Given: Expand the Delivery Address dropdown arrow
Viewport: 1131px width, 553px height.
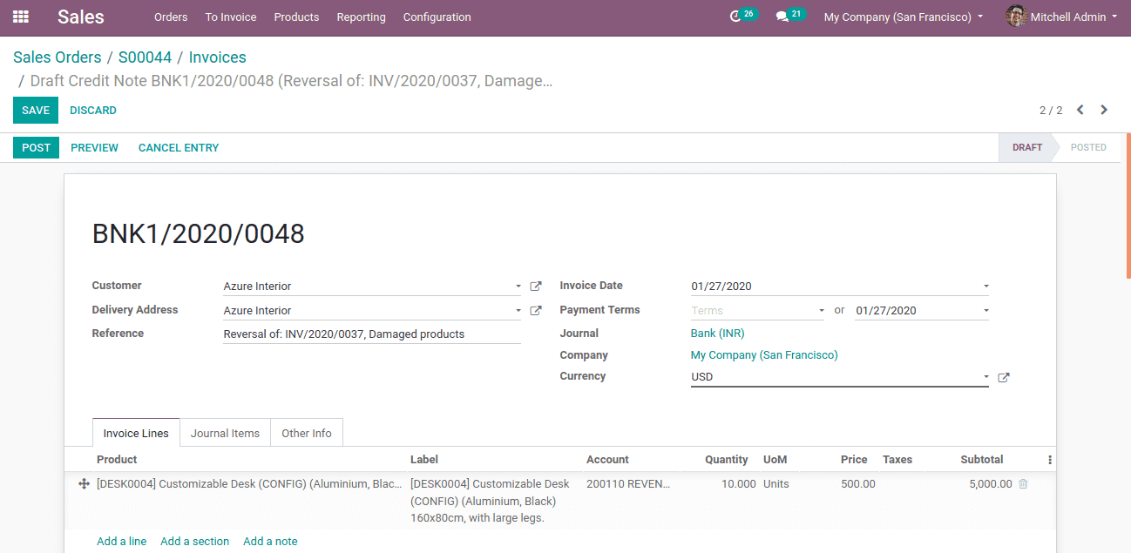Looking at the screenshot, I should pos(518,311).
